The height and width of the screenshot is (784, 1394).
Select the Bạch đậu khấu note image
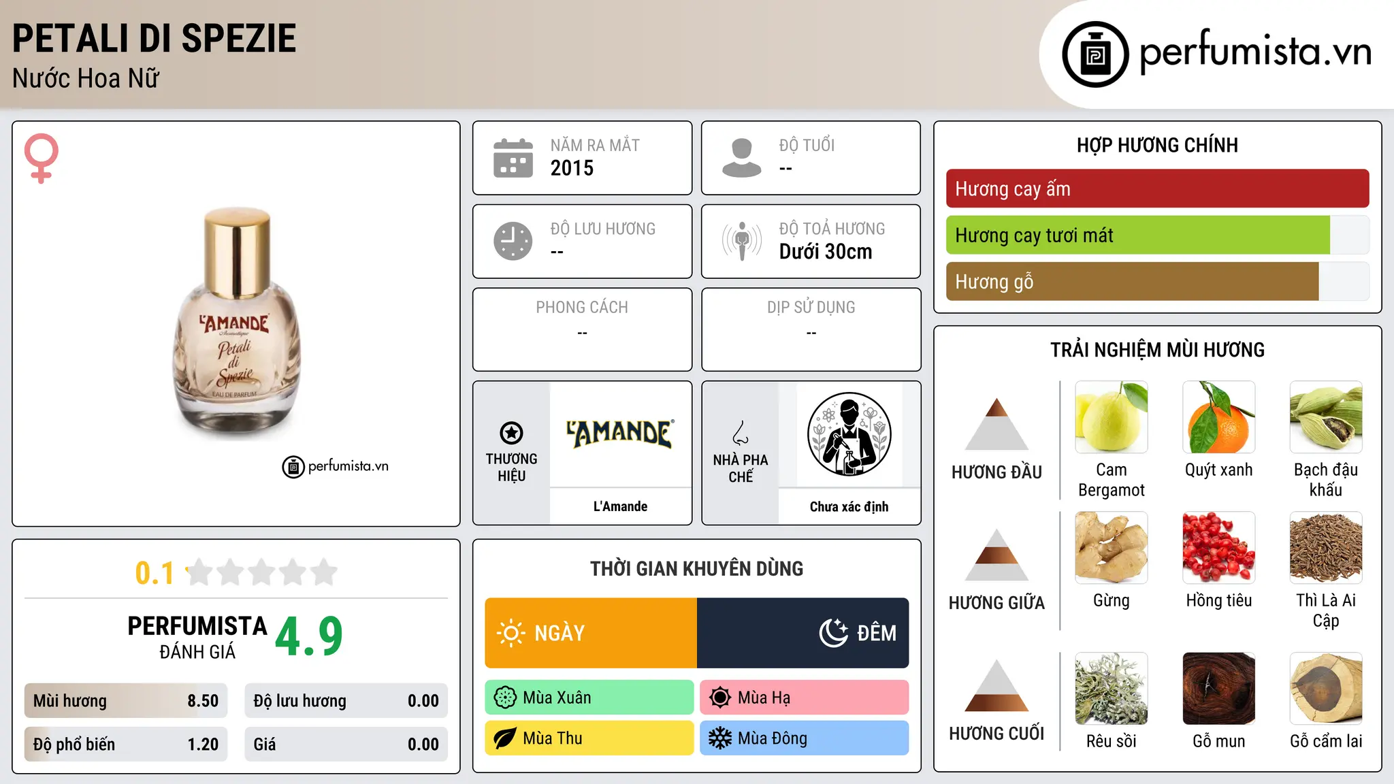click(1326, 417)
